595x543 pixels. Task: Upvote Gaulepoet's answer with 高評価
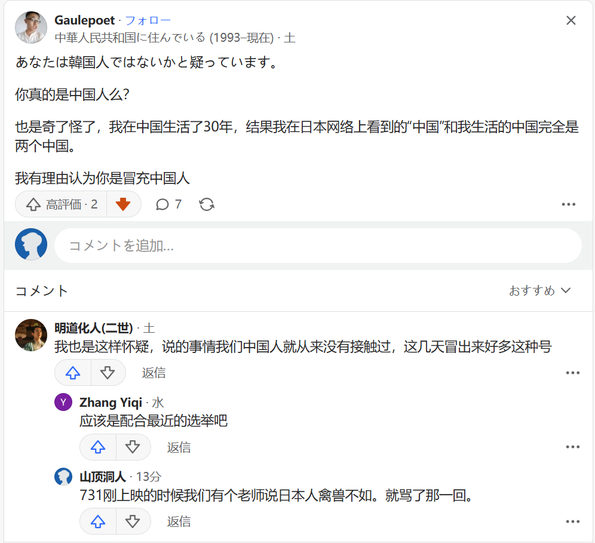61,204
